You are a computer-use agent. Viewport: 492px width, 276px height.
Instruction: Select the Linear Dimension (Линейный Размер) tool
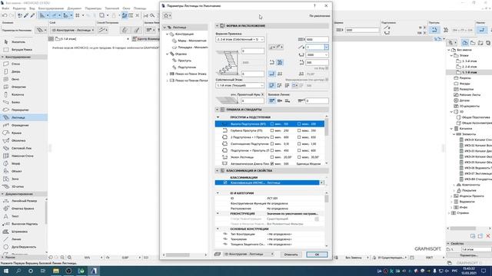point(24,201)
